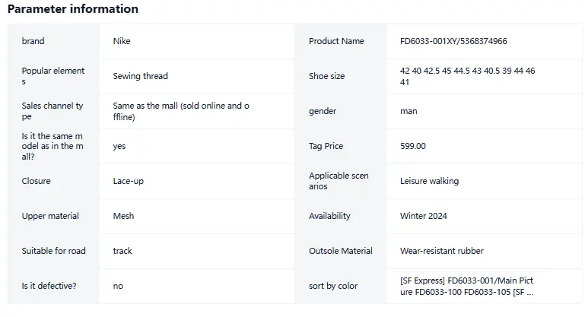Viewport: 585px width, 317px height.
Task: Click the Parameter information heading
Action: (x=73, y=8)
